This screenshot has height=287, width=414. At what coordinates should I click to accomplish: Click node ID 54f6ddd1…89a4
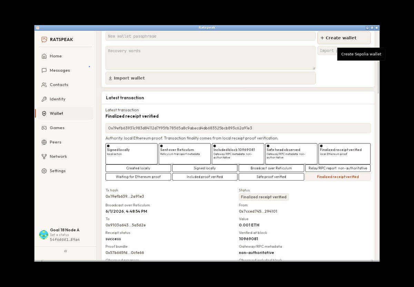[x=65, y=239]
